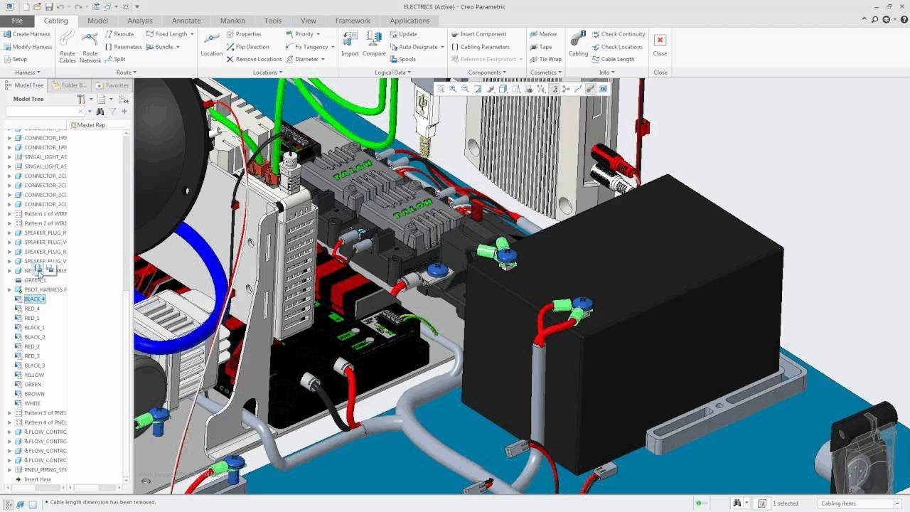This screenshot has height=512, width=910.
Task: Toggle the centerline cable display icon
Action: tap(579, 89)
